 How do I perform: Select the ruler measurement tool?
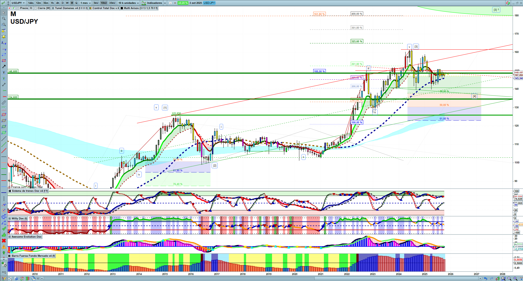tap(4, 103)
